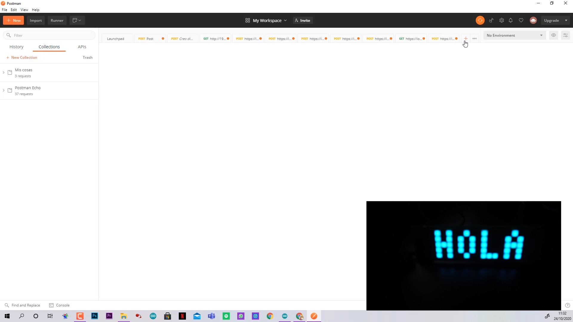Viewport: 573px width, 322px height.
Task: Switch to the APIs tab
Action: tap(82, 47)
